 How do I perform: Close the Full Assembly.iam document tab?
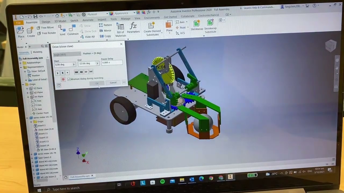92,176
